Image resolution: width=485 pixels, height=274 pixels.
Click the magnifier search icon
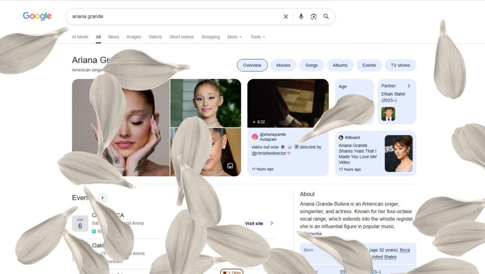click(x=326, y=17)
